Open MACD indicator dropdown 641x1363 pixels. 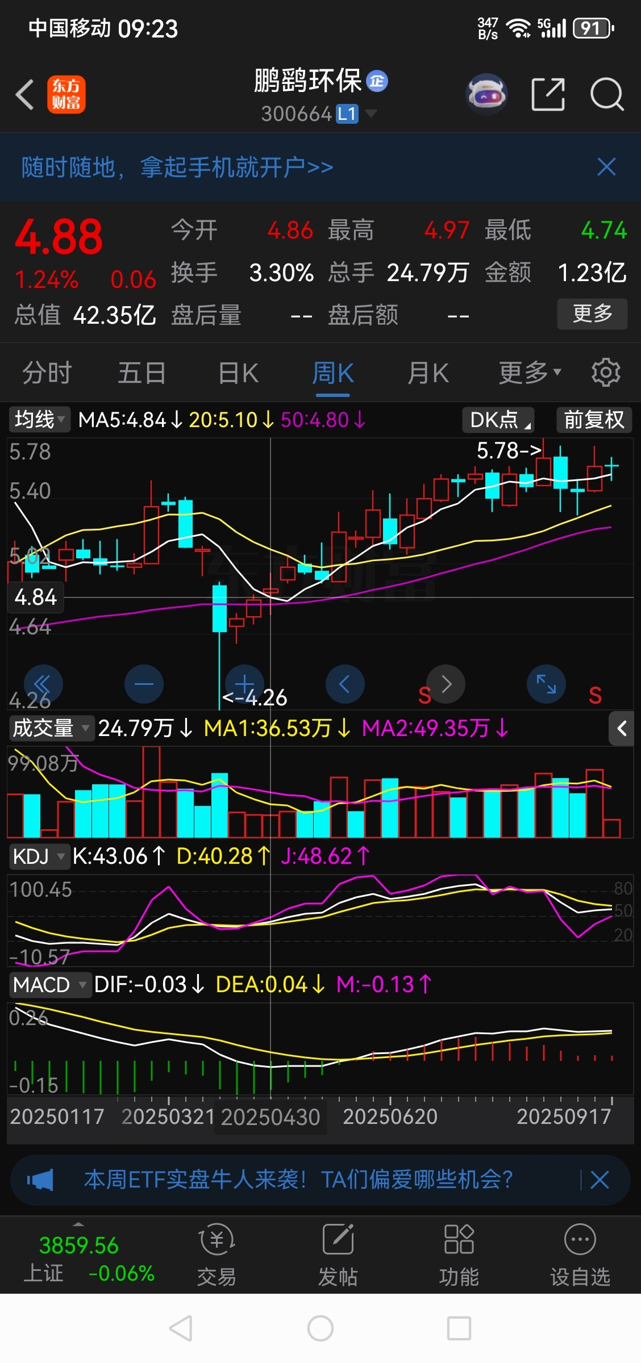pos(49,984)
